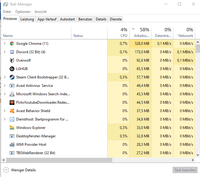The width and height of the screenshot is (200, 177).
Task: Click the Steam Client Bootstrapper icon
Action: click(12, 77)
